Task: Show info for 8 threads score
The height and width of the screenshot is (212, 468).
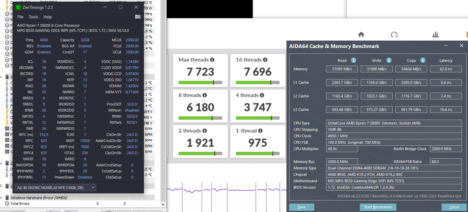Action: click(x=205, y=95)
